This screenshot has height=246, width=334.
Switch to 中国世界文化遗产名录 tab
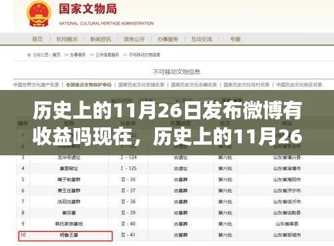point(36,85)
